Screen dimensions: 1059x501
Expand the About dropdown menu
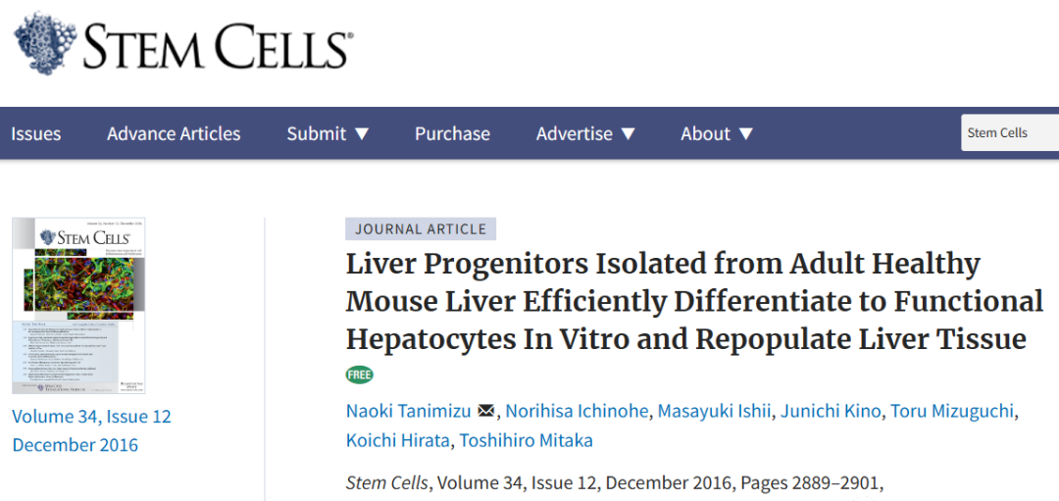pos(717,133)
